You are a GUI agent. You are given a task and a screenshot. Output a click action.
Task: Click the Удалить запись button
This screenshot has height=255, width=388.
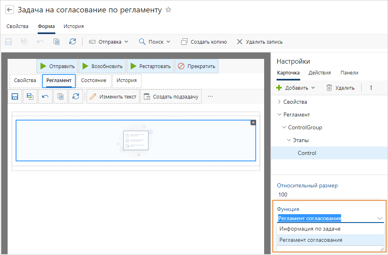260,42
